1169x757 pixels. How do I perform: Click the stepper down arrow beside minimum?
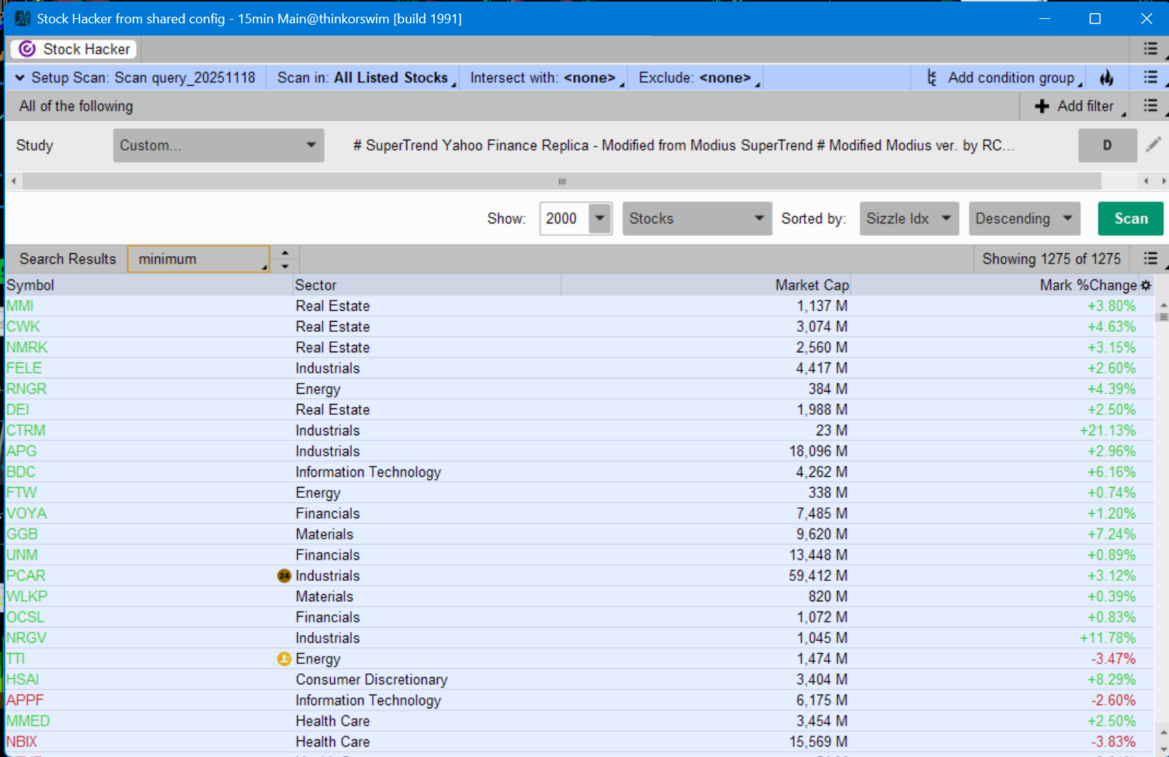coord(285,266)
